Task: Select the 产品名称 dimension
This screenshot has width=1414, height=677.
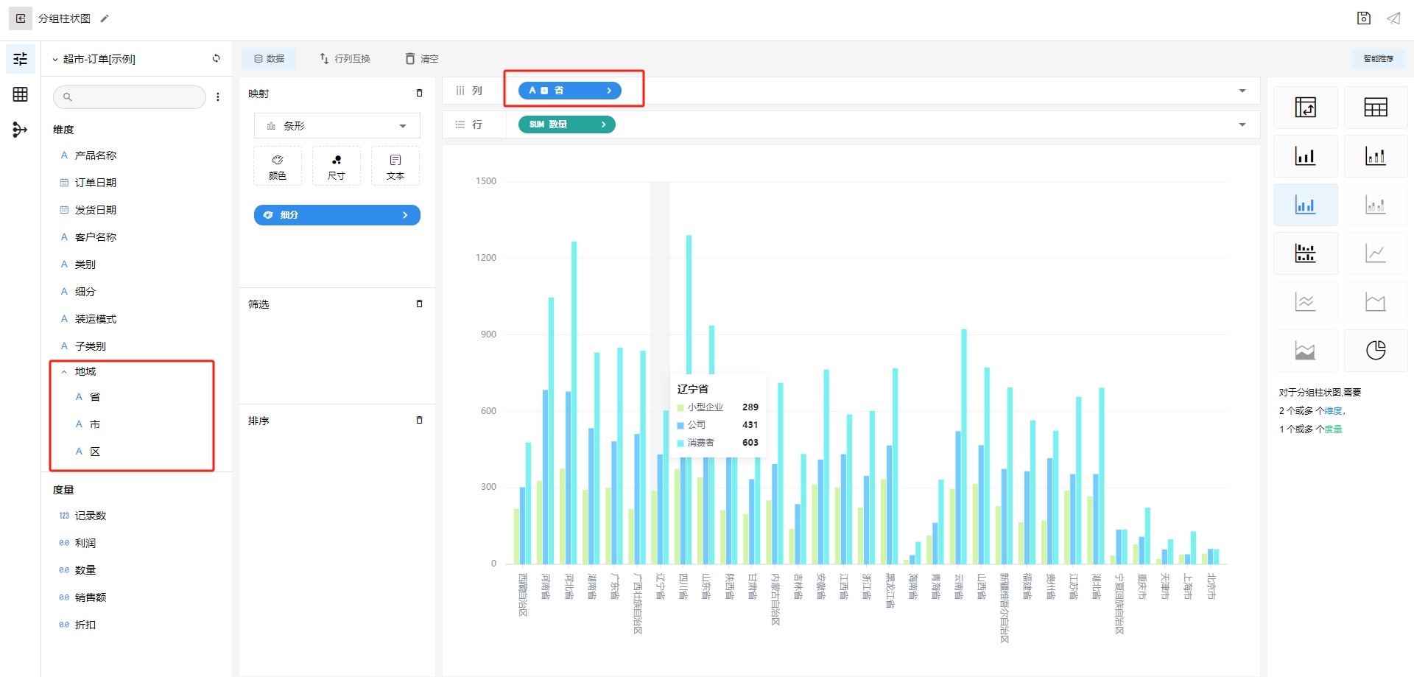Action: coord(96,155)
